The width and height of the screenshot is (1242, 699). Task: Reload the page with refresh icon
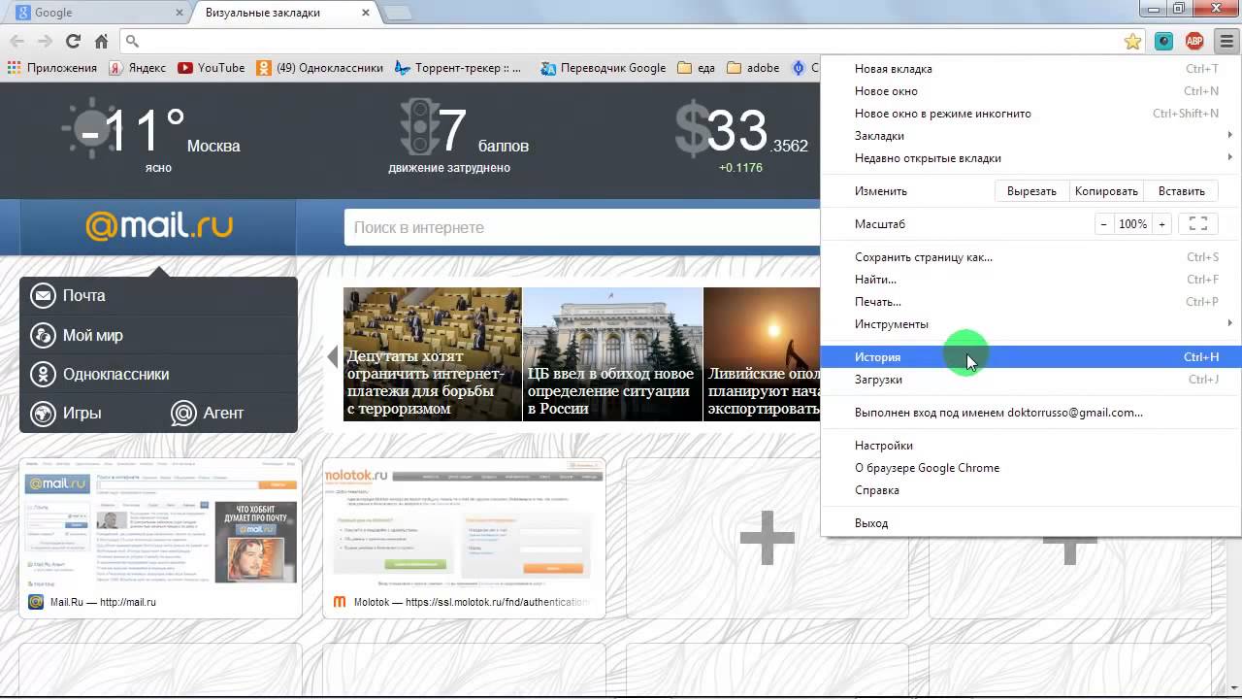pyautogui.click(x=73, y=41)
